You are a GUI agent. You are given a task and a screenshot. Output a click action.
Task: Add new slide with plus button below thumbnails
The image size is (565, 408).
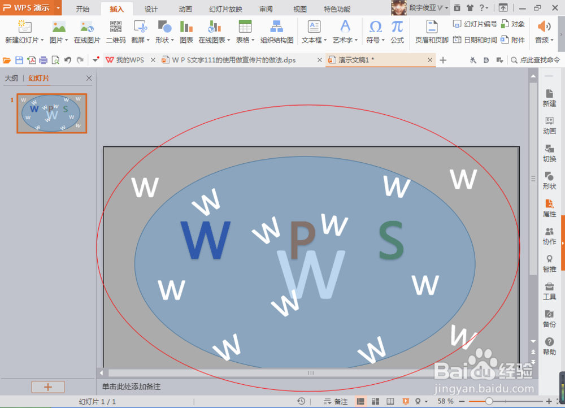click(48, 387)
